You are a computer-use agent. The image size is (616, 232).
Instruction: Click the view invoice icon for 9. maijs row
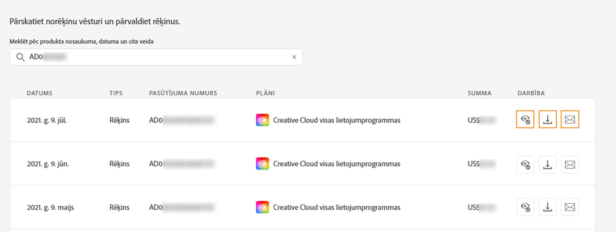[525, 207]
